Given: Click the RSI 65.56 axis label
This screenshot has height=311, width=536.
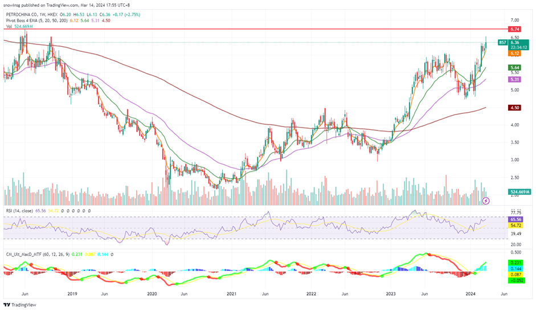Looking at the screenshot, I should coord(516,219).
